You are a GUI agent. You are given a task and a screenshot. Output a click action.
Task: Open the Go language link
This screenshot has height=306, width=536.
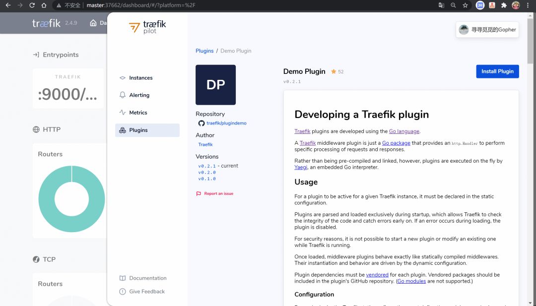coord(404,131)
